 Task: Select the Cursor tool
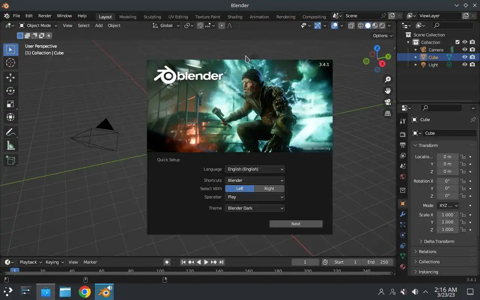[x=10, y=63]
